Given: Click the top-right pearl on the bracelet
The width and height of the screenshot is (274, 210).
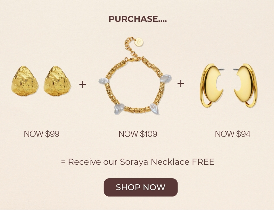Looking at the screenshot, I should pyautogui.click(x=165, y=78).
